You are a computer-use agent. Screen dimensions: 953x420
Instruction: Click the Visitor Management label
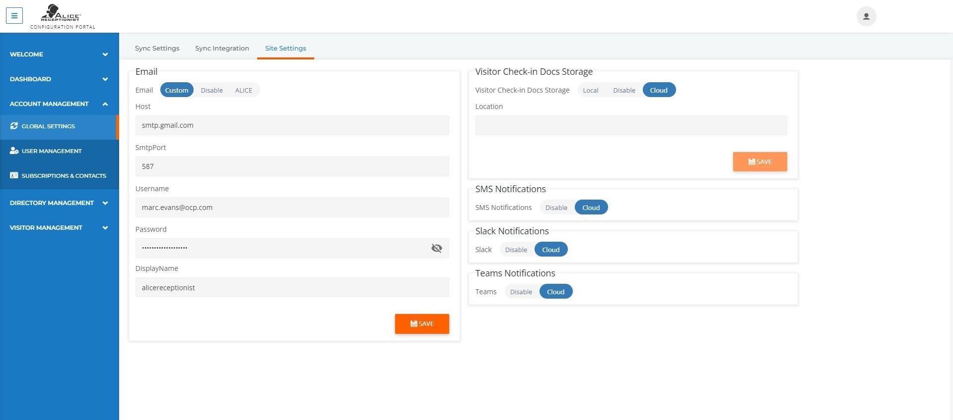46,228
